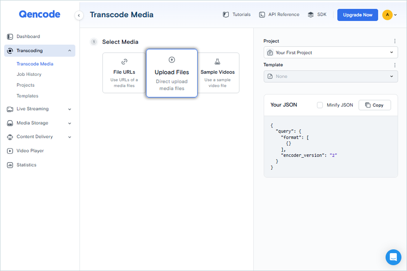Screen dimensions: 407x271
Task: Click the Upgrade Now button
Action: pos(357,15)
